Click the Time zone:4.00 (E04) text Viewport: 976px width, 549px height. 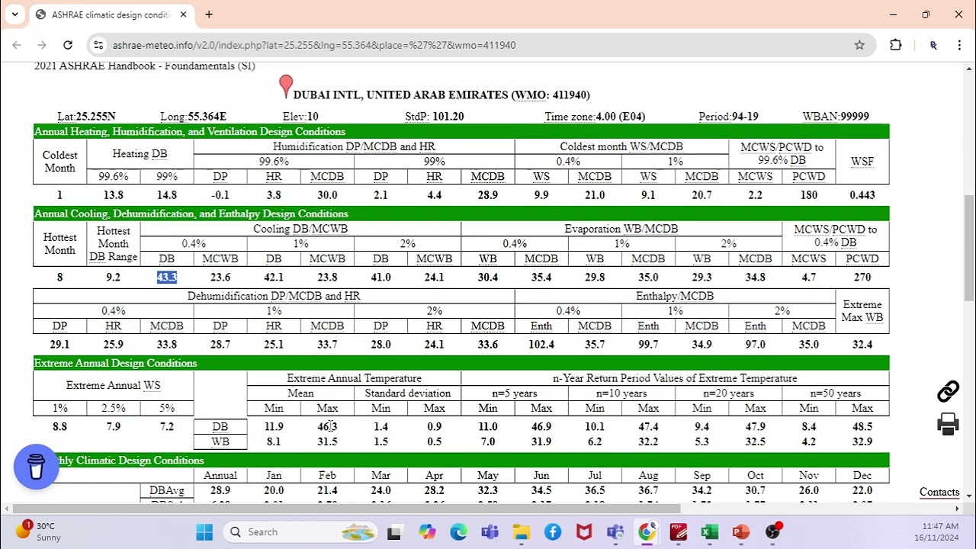coord(595,116)
